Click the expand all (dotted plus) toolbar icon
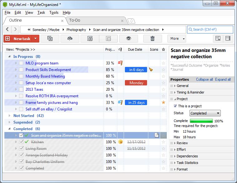This screenshot has height=183, width=237. point(90,39)
